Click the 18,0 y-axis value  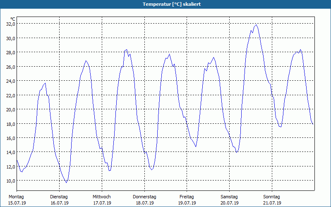point(11,124)
